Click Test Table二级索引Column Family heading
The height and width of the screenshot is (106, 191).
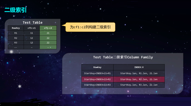[x=123, y=57]
